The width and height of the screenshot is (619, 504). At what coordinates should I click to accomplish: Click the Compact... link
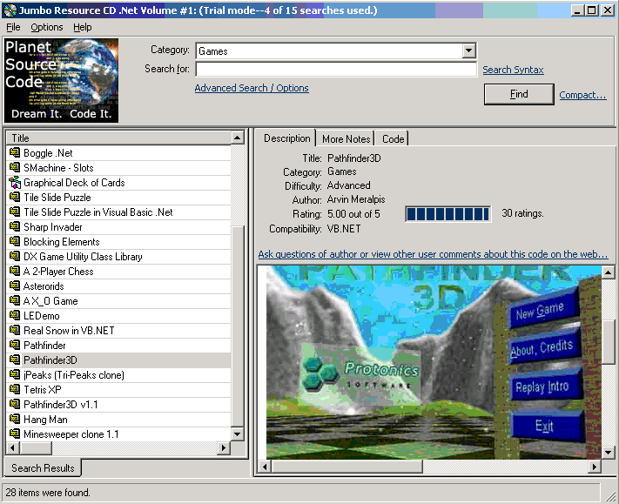pos(582,95)
